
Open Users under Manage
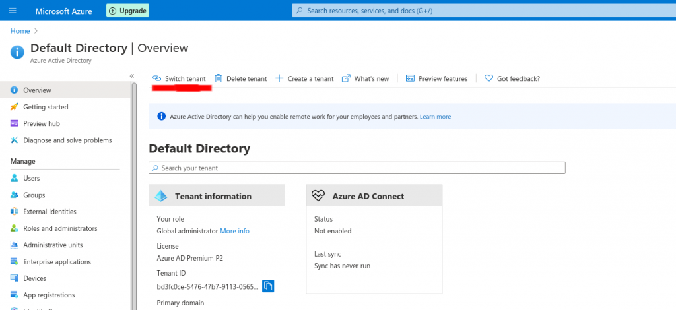point(32,178)
